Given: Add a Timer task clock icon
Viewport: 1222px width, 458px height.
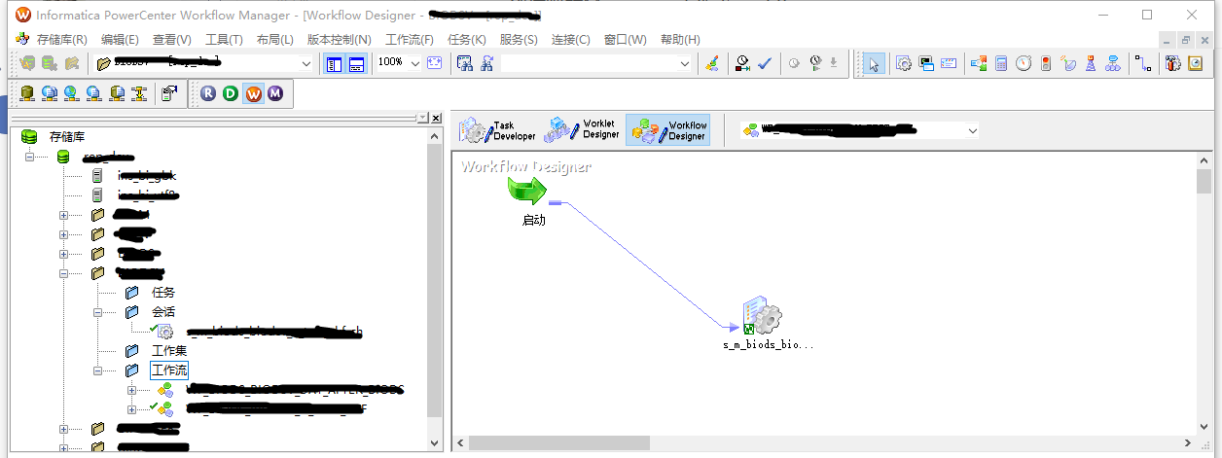Looking at the screenshot, I should tap(1024, 63).
